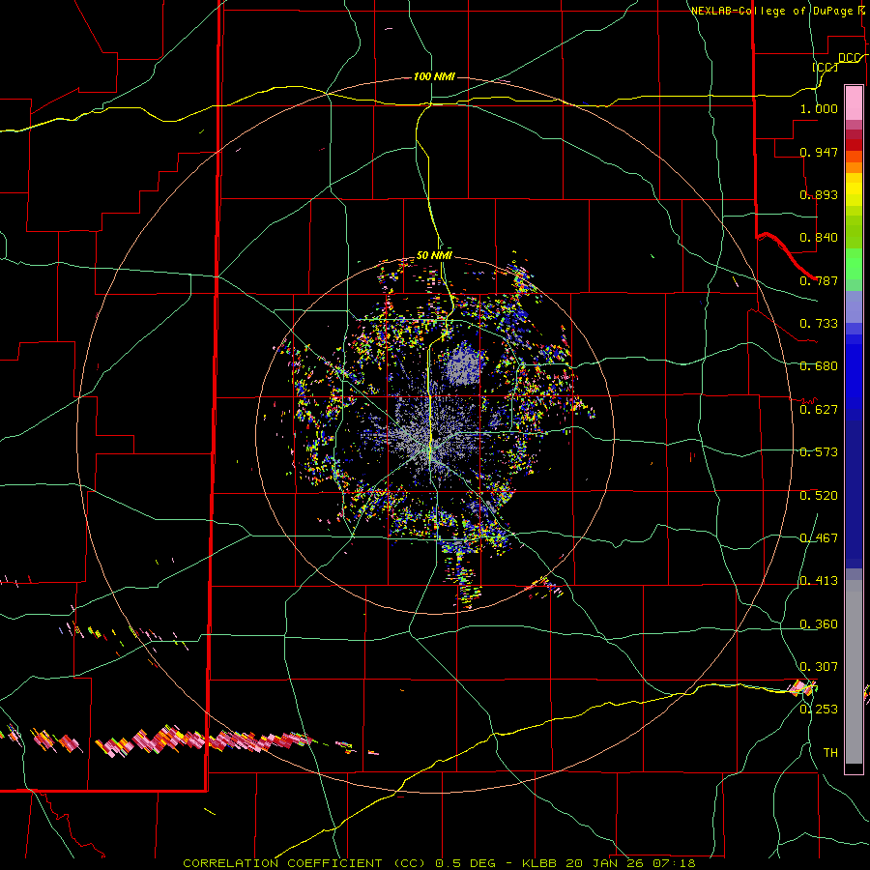Viewport: 870px width, 870px height.
Task: Click the 0.893 color scale value
Action: pyautogui.click(x=819, y=194)
